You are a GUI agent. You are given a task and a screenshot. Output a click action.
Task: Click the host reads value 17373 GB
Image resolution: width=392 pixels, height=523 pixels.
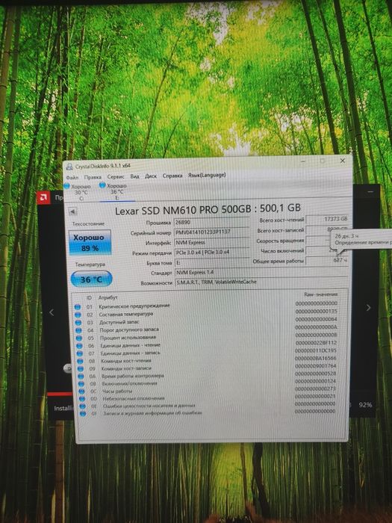[x=327, y=219]
